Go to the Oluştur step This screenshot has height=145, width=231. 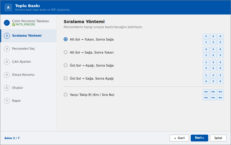[28, 88]
